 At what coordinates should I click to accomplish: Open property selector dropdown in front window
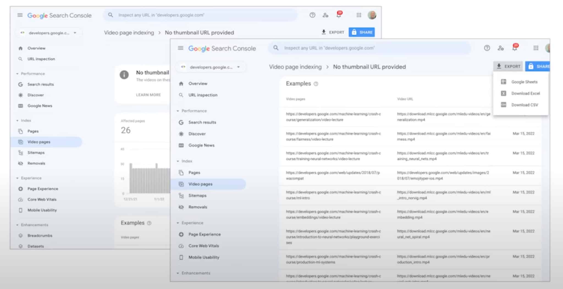coord(211,67)
